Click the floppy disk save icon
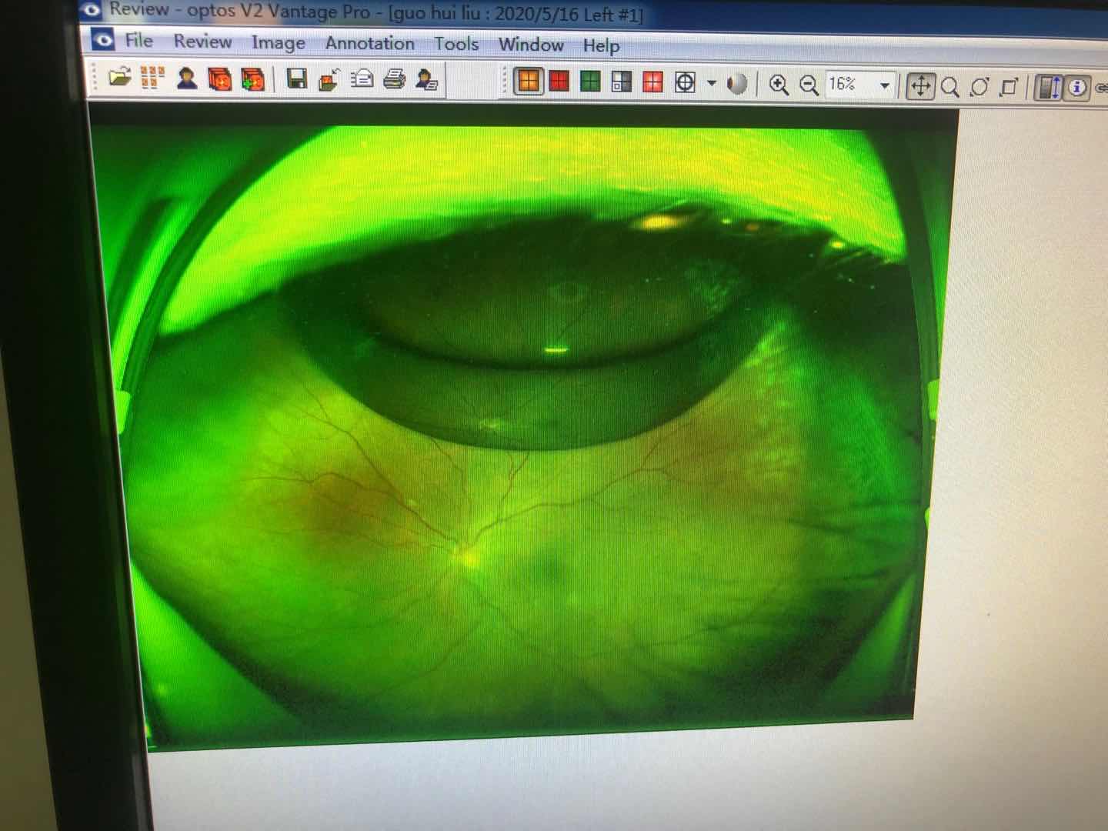 [x=296, y=78]
